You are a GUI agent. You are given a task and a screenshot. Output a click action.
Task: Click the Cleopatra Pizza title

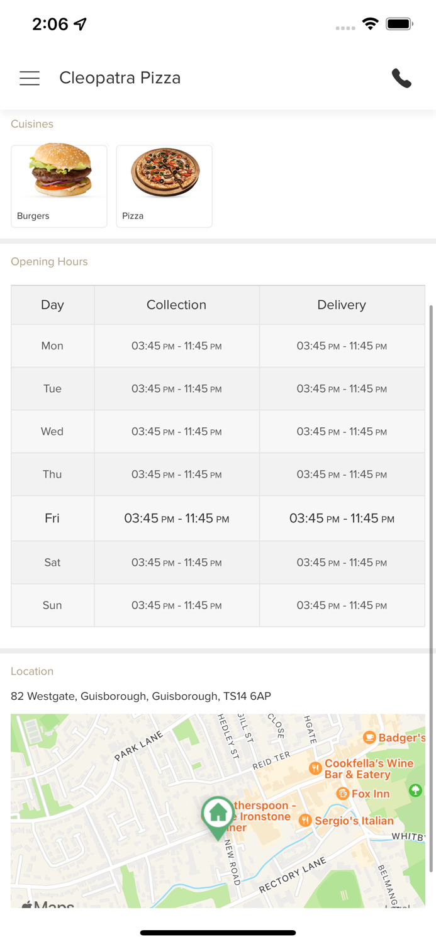tap(120, 78)
